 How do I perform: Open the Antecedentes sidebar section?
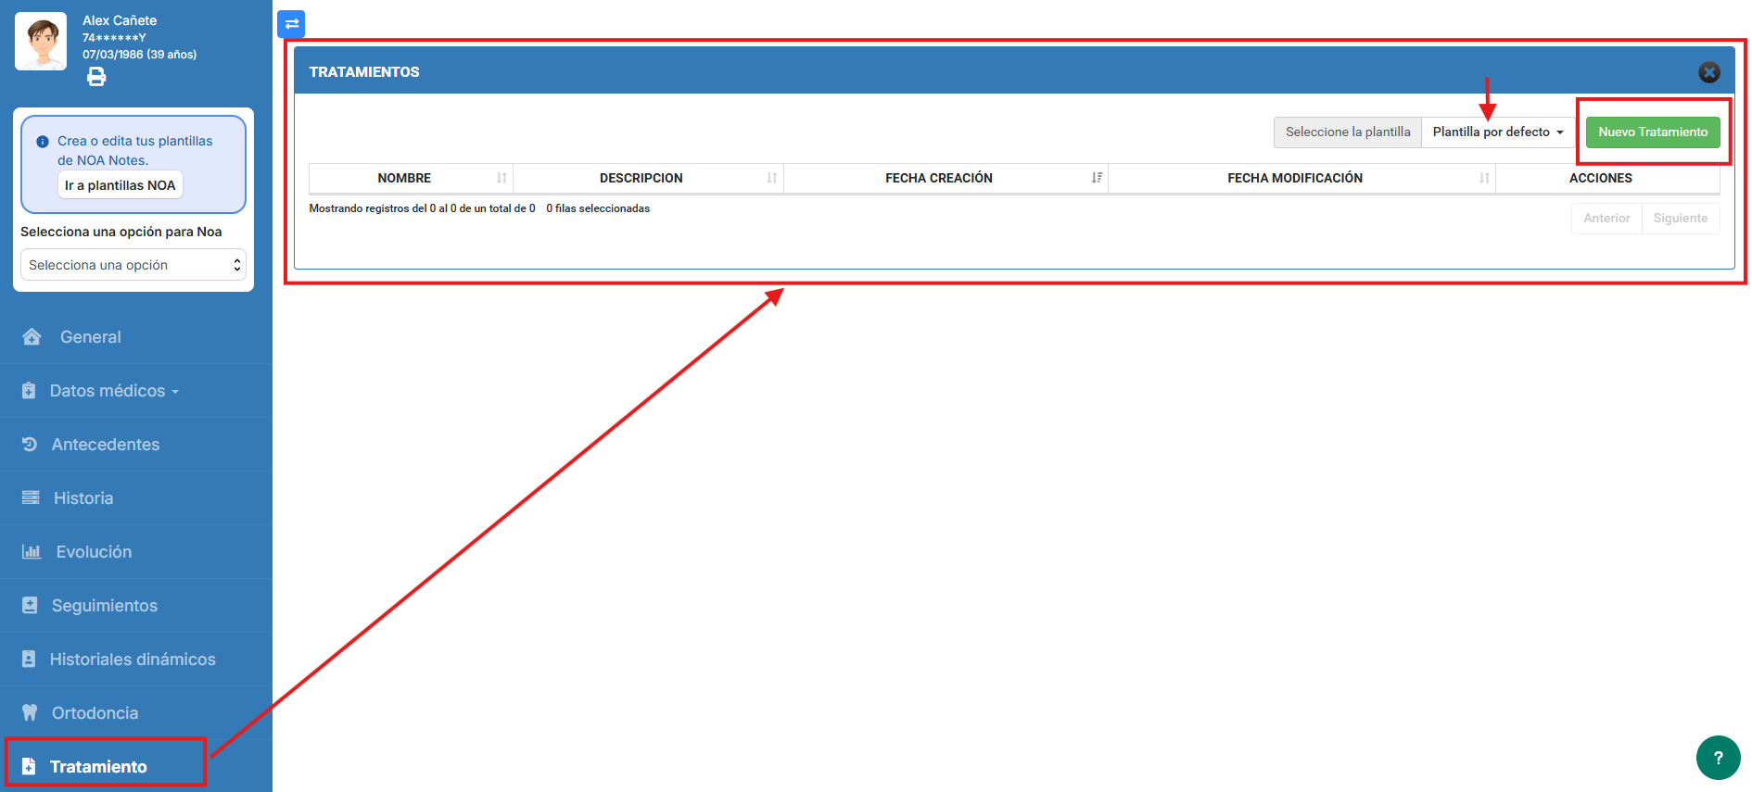point(105,445)
